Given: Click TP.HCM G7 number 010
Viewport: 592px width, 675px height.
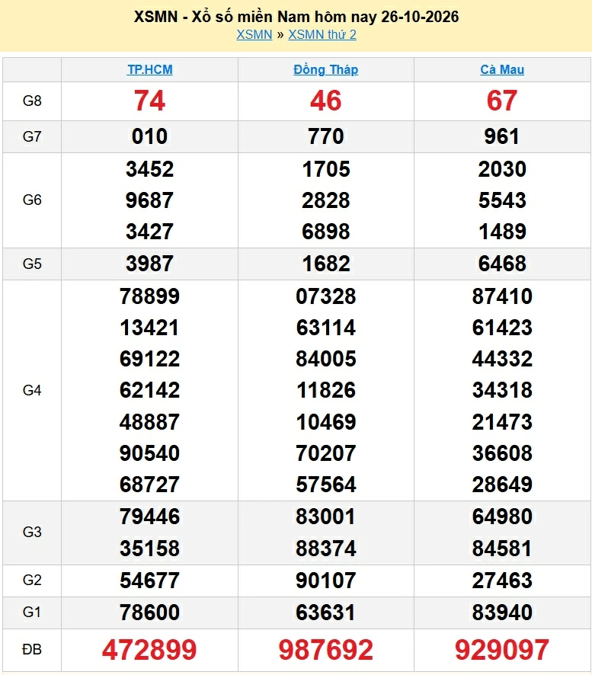Looking at the screenshot, I should point(149,137).
